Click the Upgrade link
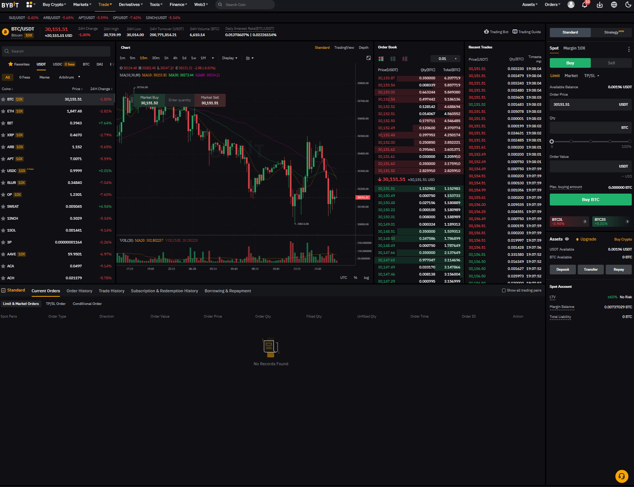Viewport: 634px width, 487px height. (x=586, y=239)
